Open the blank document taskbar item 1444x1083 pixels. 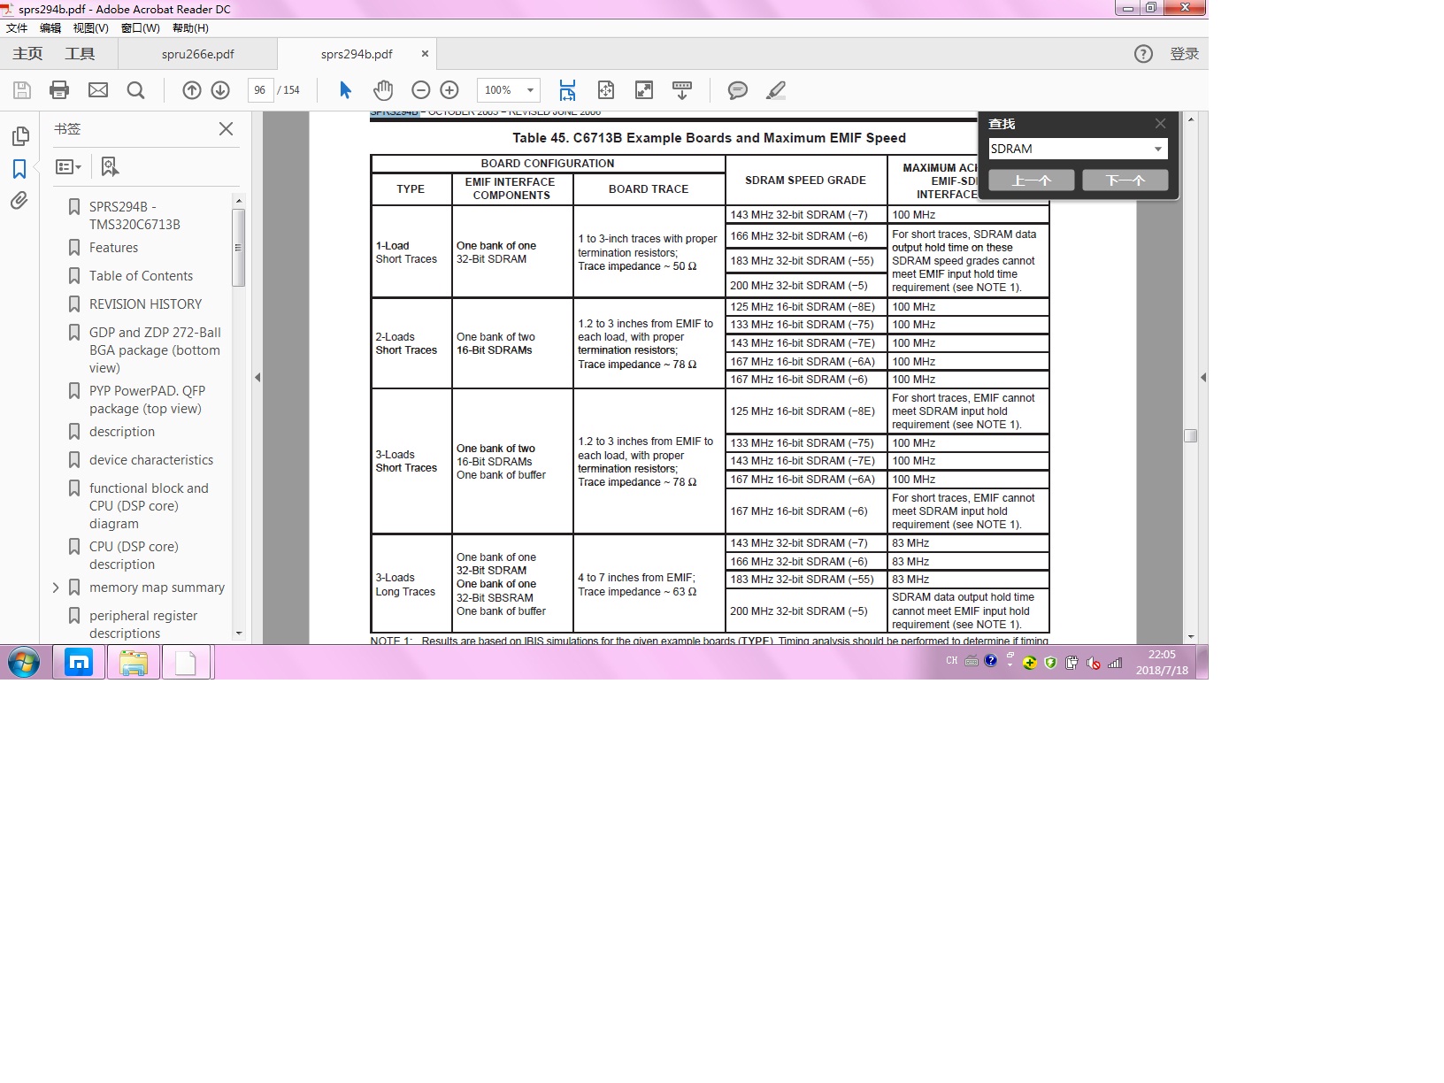click(x=187, y=662)
